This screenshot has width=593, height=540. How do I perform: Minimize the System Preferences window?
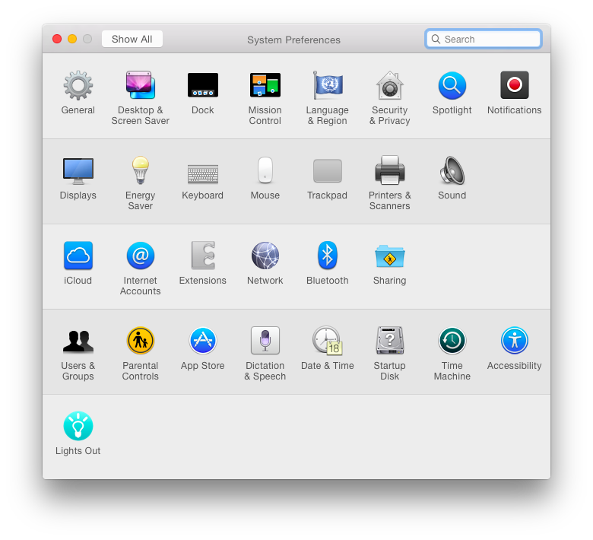tap(72, 39)
